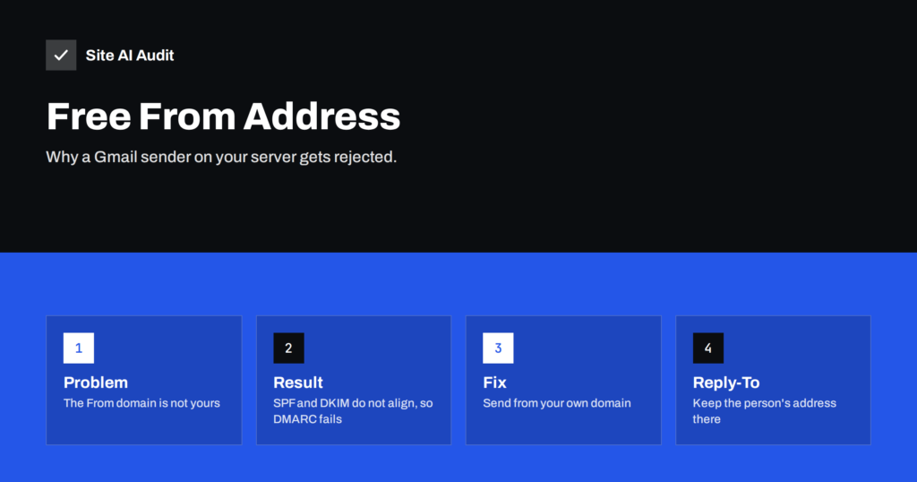Select the Problem card title

(95, 383)
